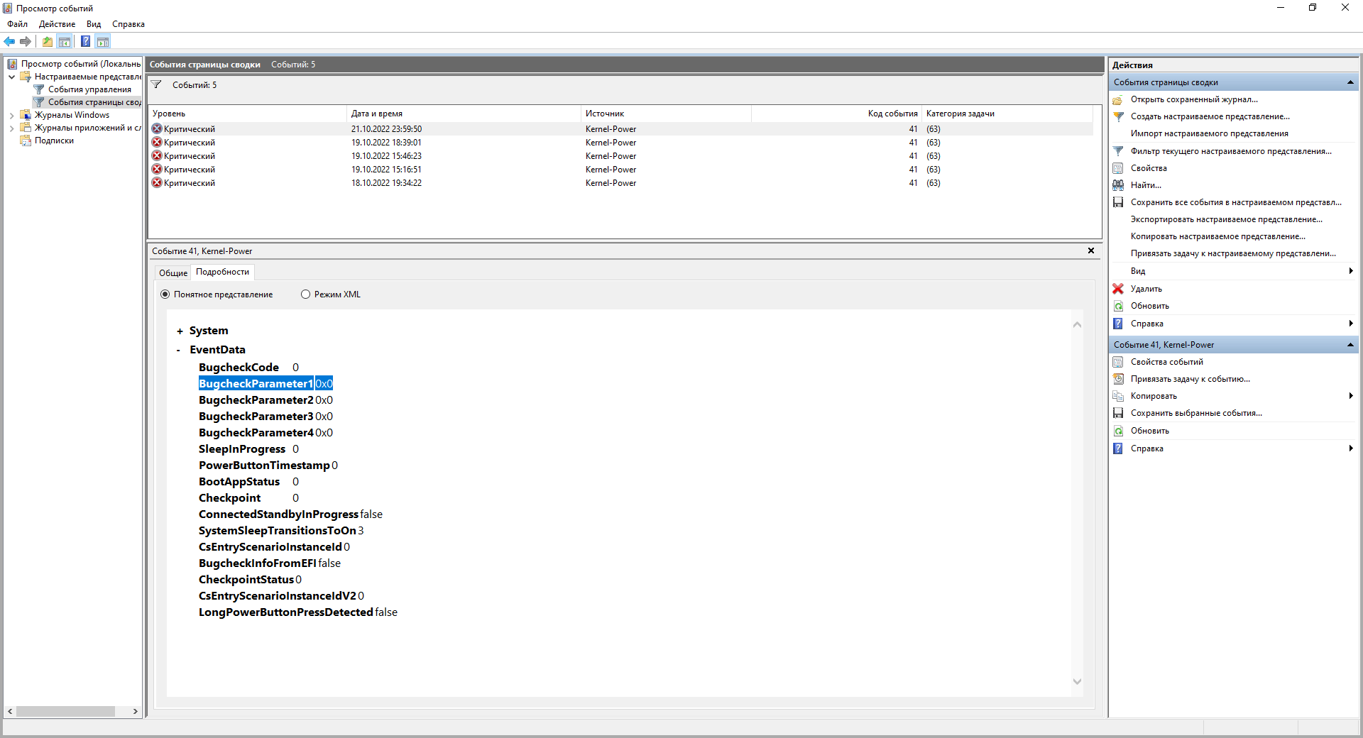
Task: Click the critical icon for 19.10.2022 15:46:23 event
Action: pos(157,156)
